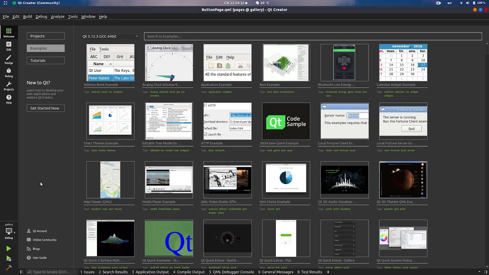Toggle the left sidebar visibility

(x=21, y=272)
